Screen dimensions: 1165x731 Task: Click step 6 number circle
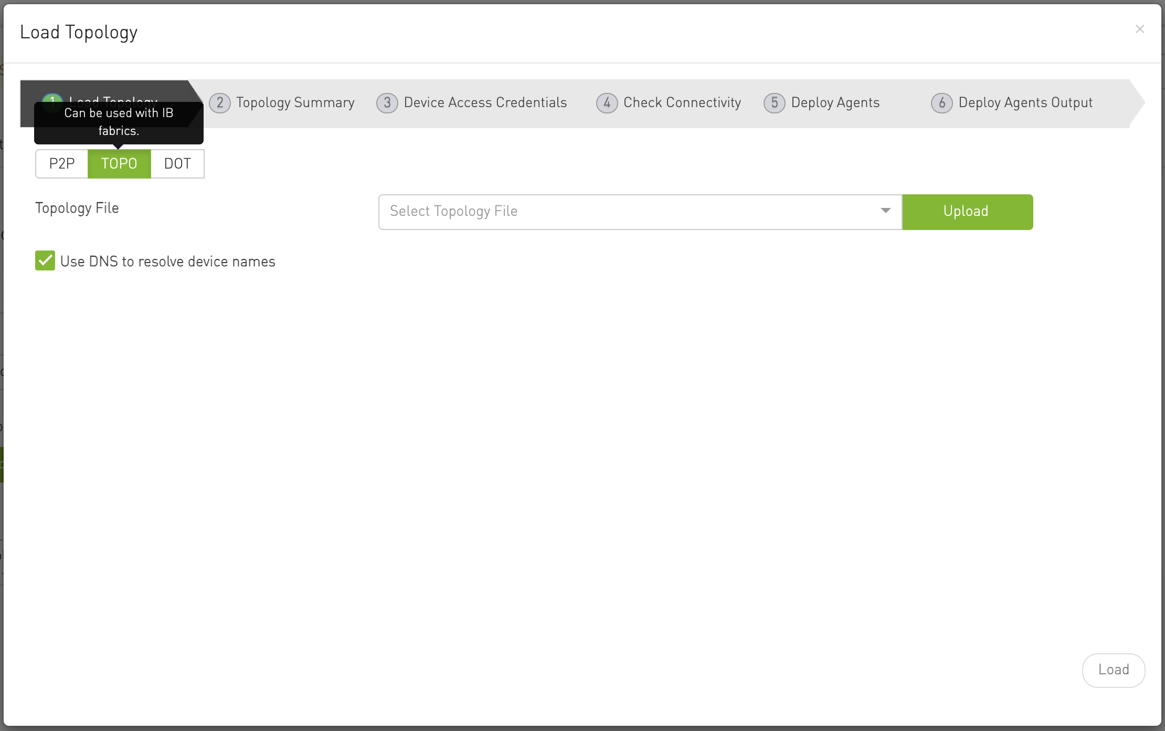[x=942, y=103]
